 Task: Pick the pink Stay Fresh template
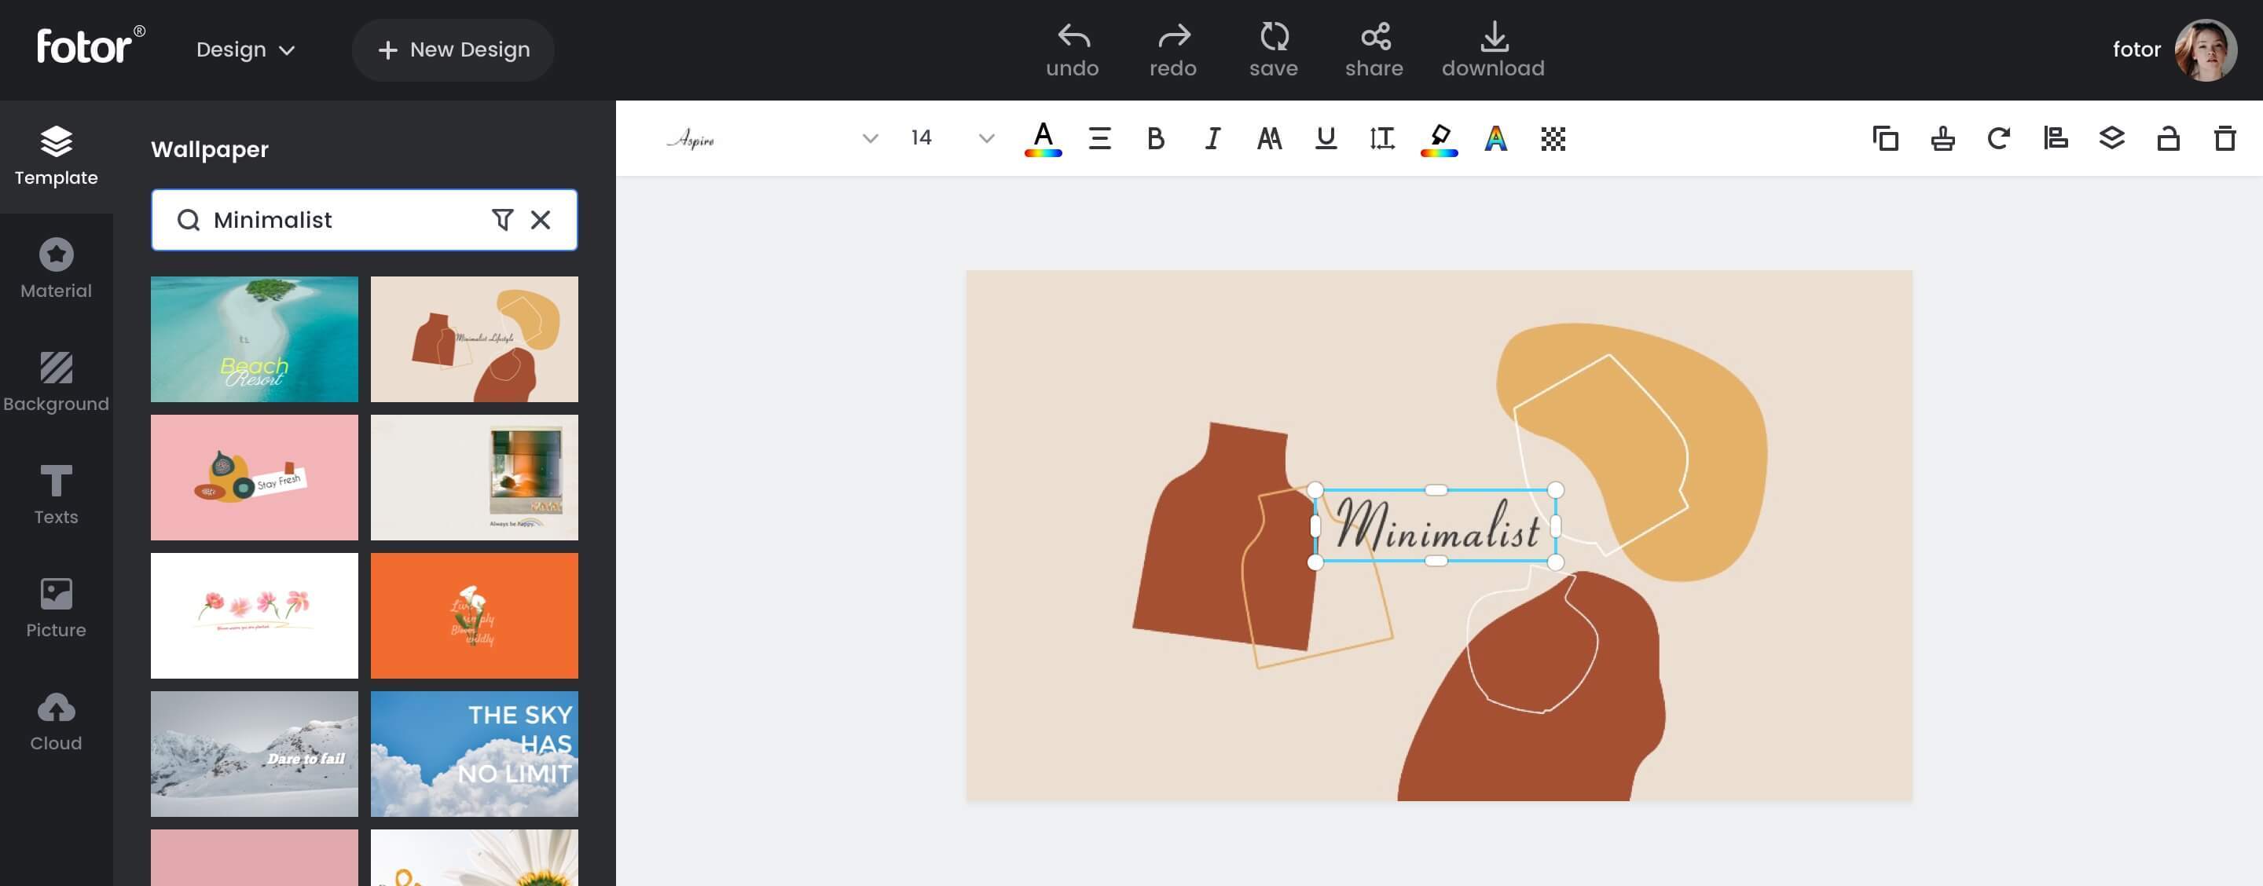click(255, 478)
